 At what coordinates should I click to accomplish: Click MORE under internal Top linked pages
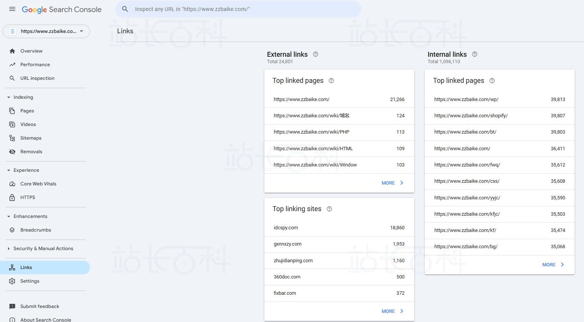(x=553, y=265)
